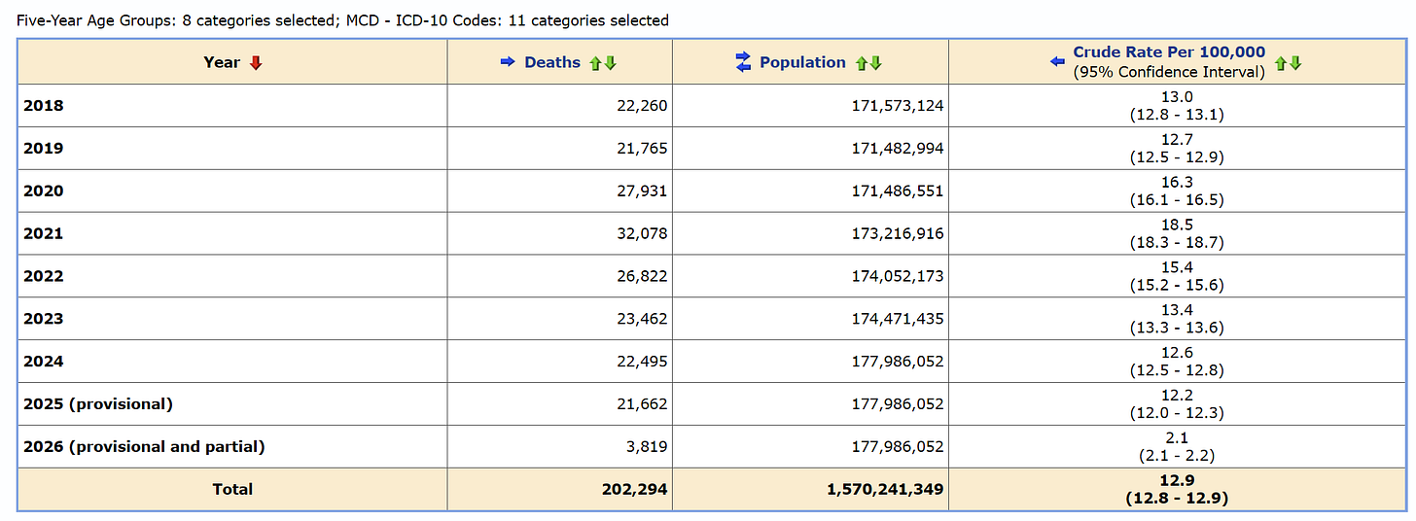The height and width of the screenshot is (521, 1416).
Task: Click the 2024 row label
Action: coord(44,362)
